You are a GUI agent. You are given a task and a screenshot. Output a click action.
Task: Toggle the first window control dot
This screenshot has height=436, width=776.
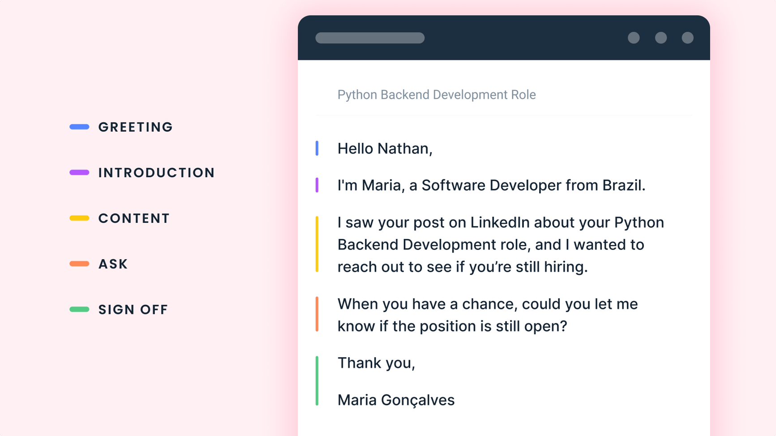[634, 38]
